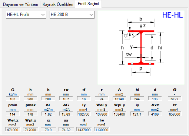Click the iz field showing 70.9
This screenshot has height=136, width=189.
(49, 129)
